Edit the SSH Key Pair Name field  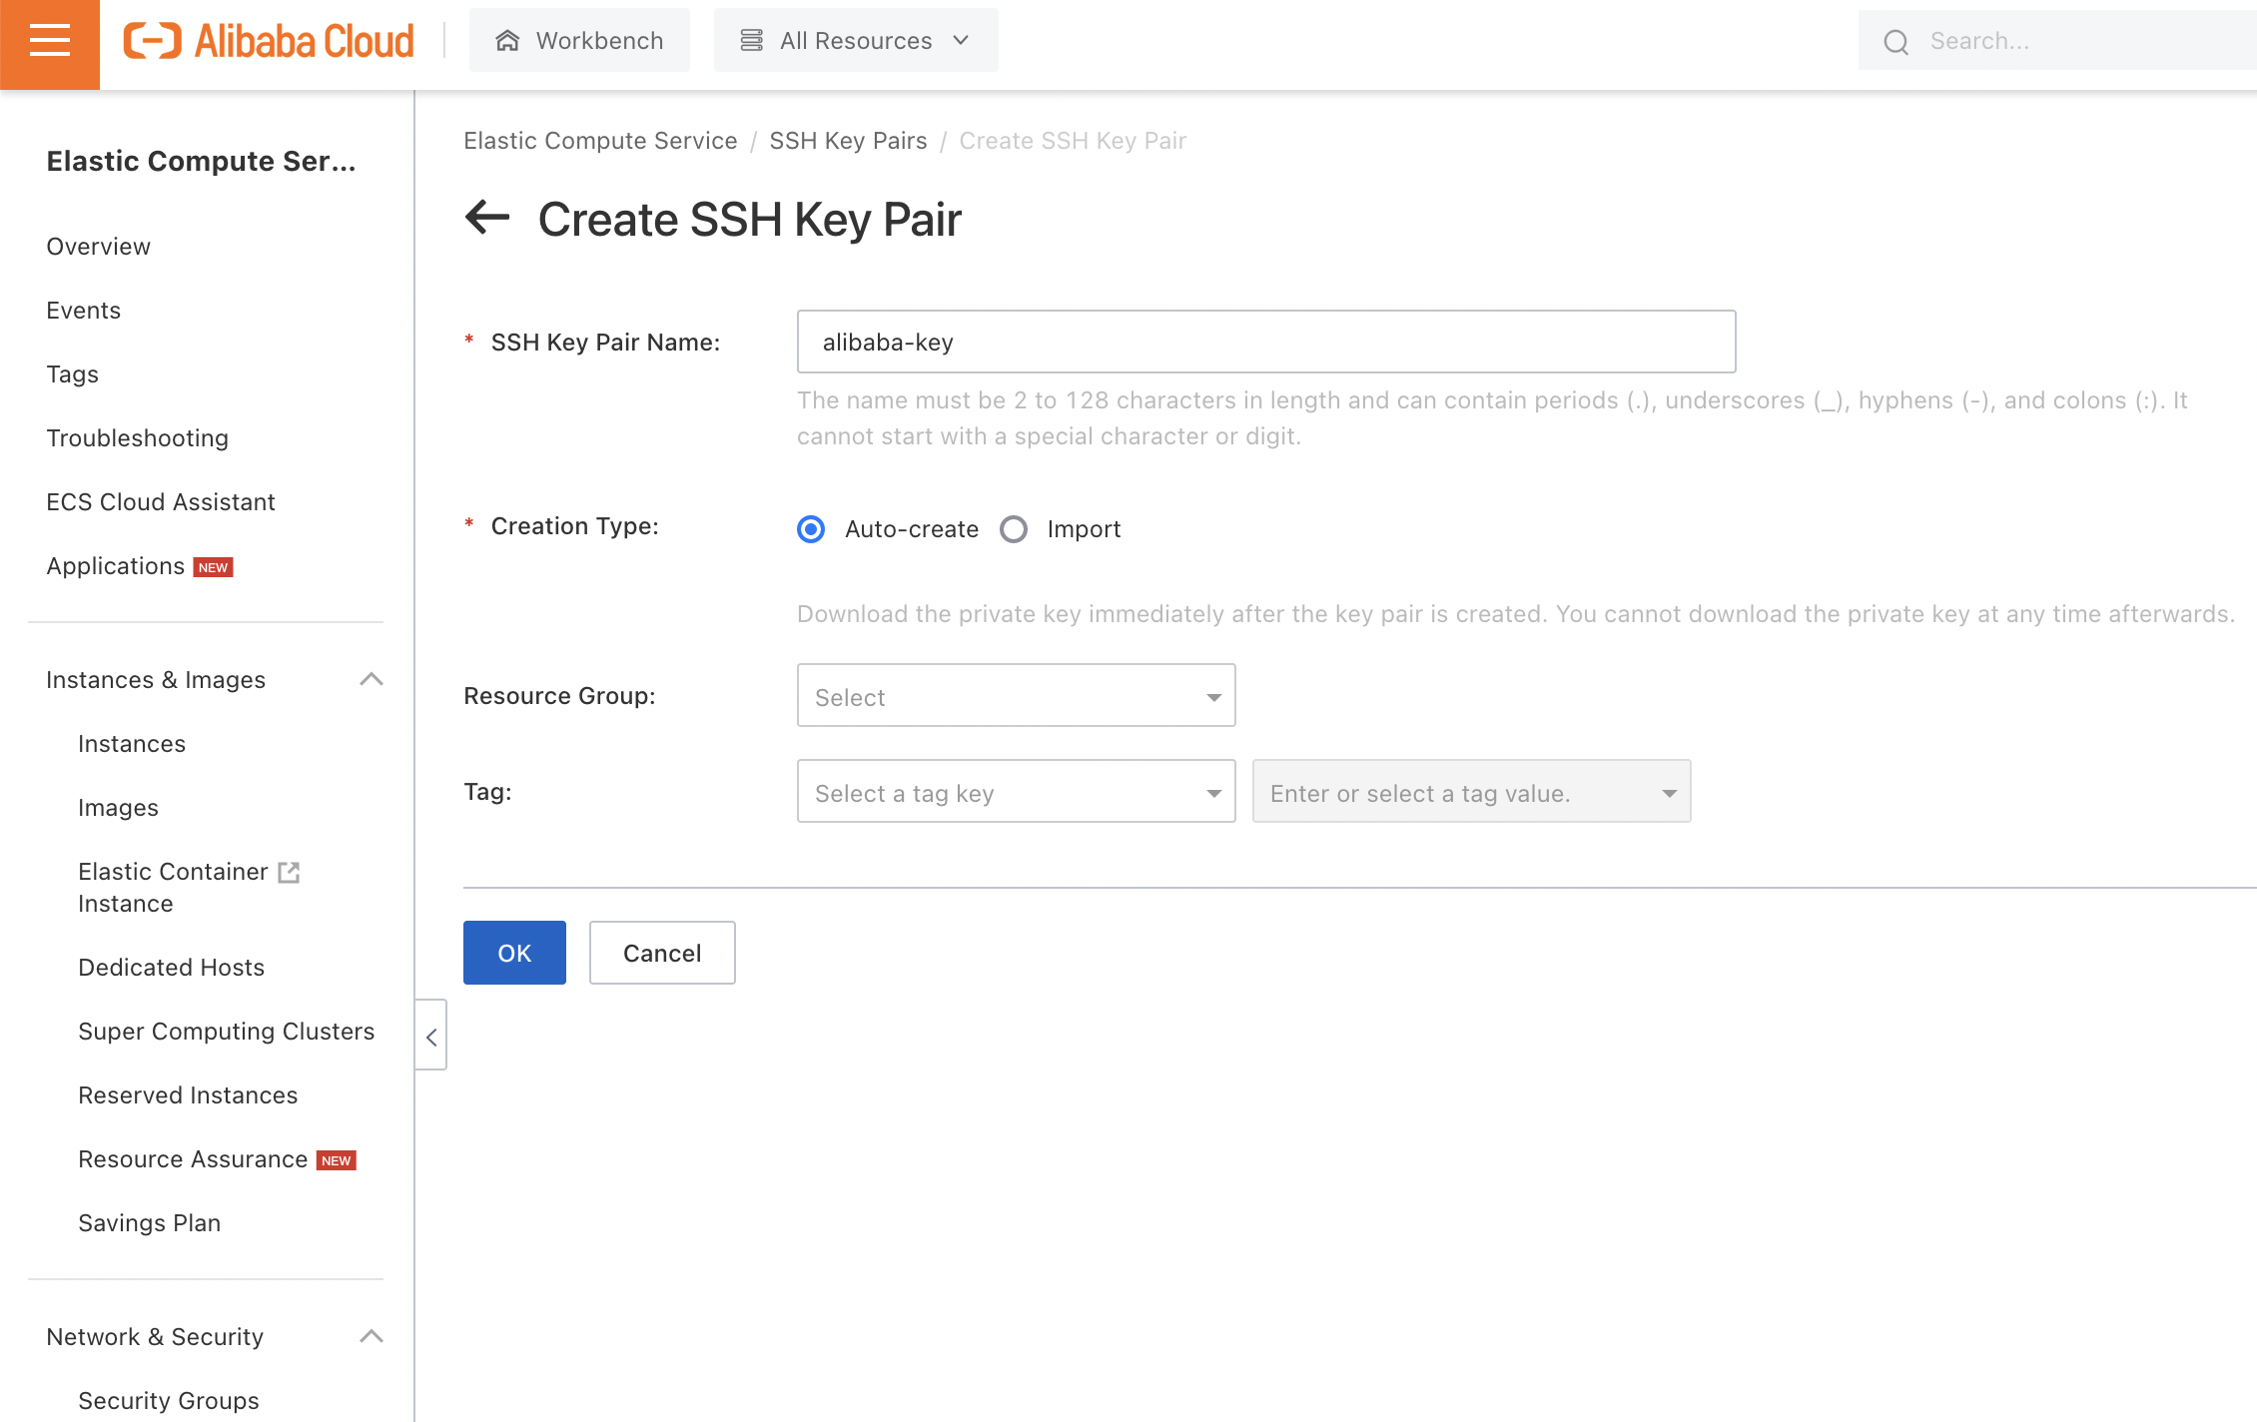point(1266,342)
